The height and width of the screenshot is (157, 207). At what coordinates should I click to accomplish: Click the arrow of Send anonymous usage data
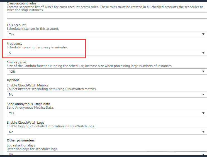pyautogui.click(x=203, y=113)
